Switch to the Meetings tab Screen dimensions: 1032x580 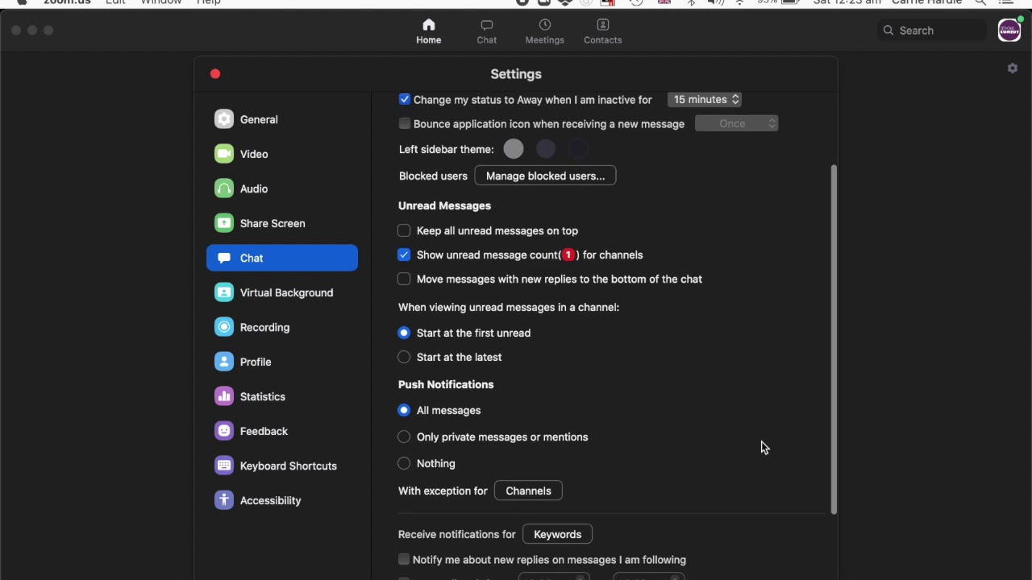tap(544, 31)
